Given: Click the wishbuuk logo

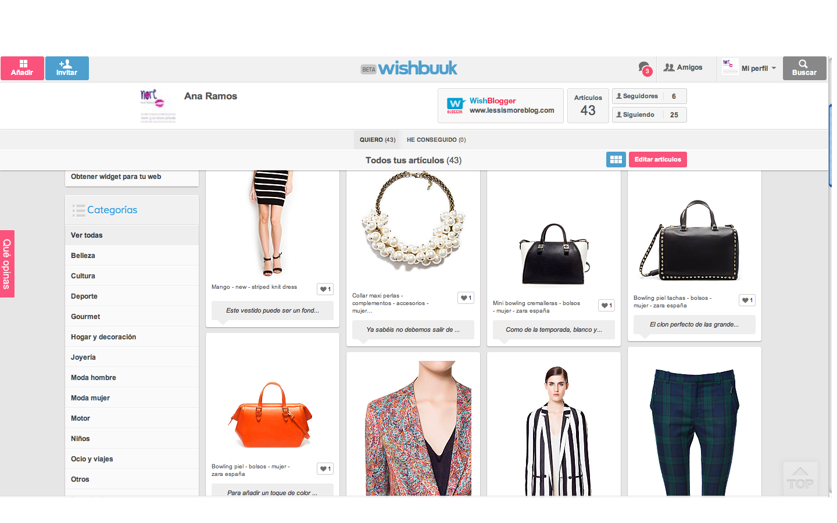Looking at the screenshot, I should point(417,68).
